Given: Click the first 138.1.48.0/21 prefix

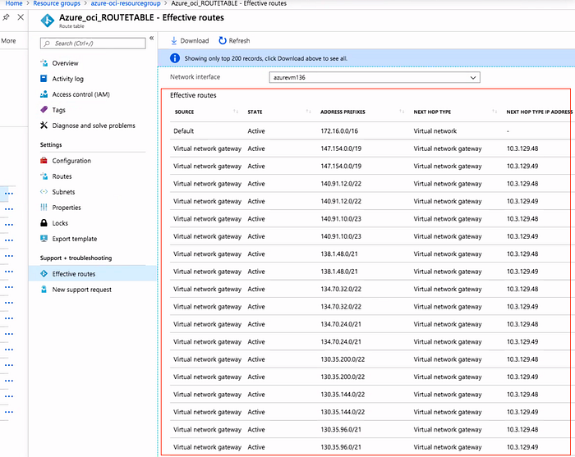Looking at the screenshot, I should (339, 254).
